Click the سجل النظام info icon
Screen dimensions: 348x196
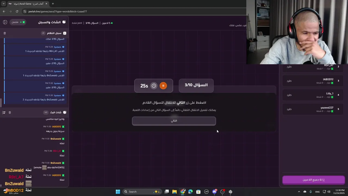pyautogui.click(x=65, y=33)
